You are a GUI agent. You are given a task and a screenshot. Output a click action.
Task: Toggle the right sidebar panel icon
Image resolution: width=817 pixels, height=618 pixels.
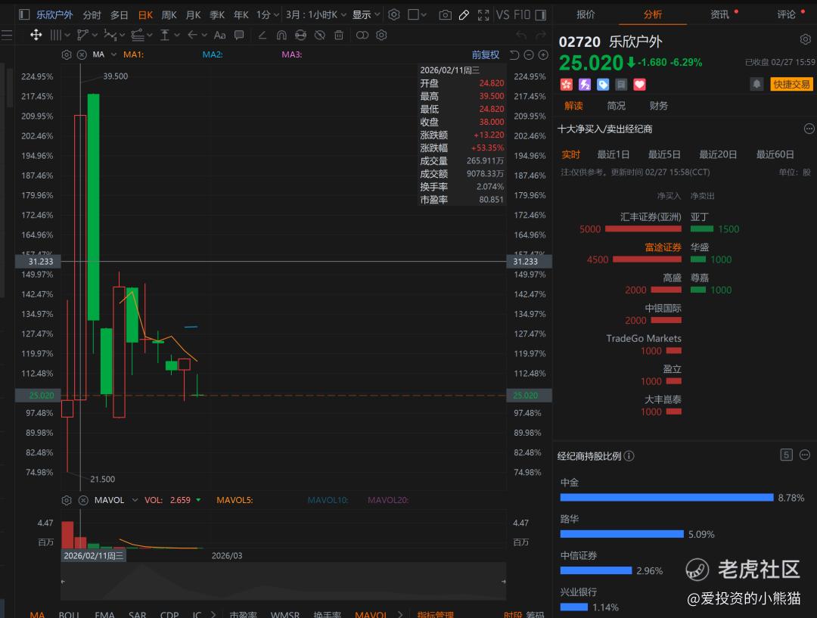541,14
